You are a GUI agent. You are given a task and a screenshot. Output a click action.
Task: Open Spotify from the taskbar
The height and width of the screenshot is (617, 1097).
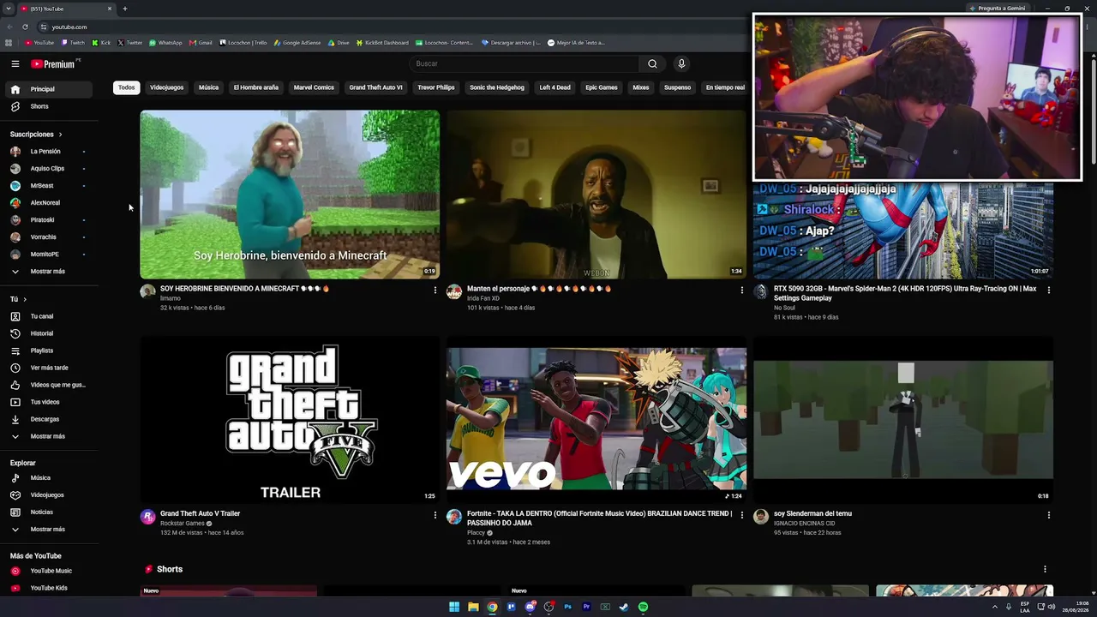[x=643, y=607]
